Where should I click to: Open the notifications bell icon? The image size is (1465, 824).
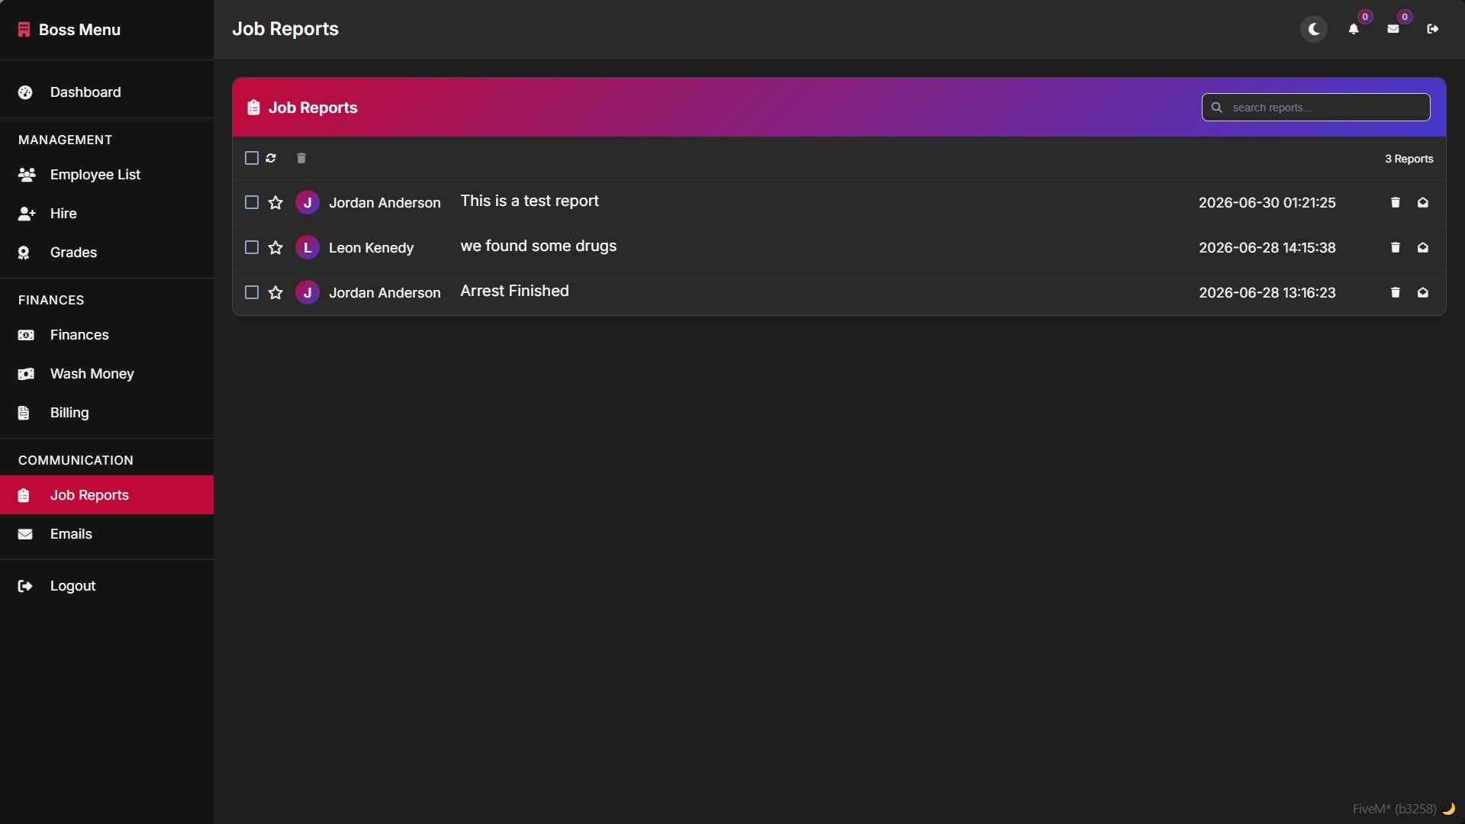click(x=1353, y=29)
